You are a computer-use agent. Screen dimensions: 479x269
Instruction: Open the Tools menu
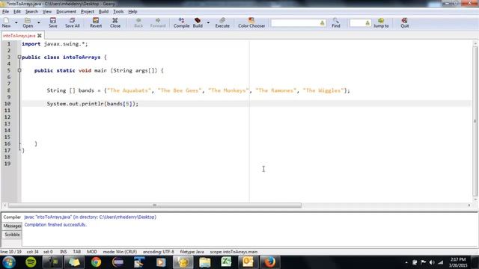118,12
